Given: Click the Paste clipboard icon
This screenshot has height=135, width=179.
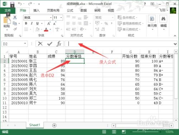Looking at the screenshot, I should coord(7,20).
